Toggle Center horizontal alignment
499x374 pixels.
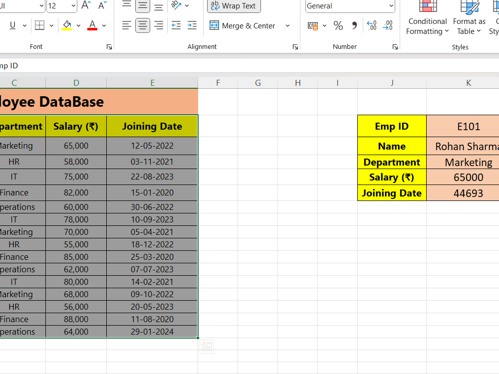click(x=143, y=25)
